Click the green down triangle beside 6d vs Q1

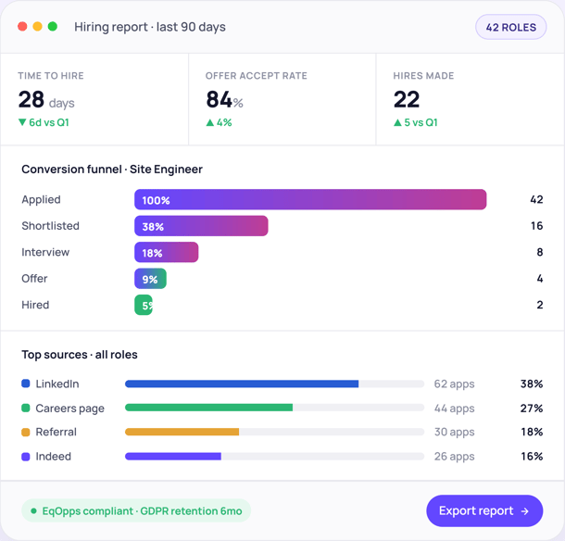pyautogui.click(x=22, y=122)
